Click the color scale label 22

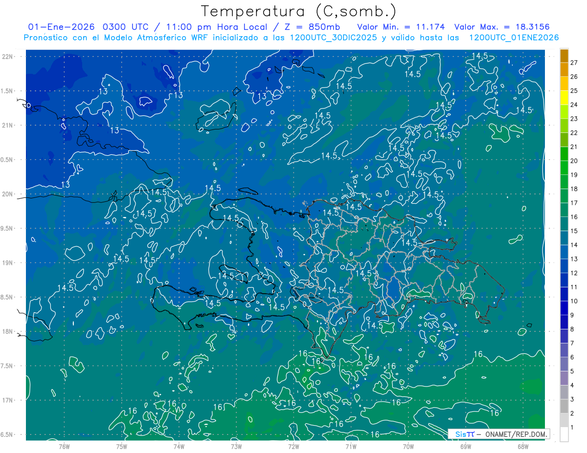[575, 133]
